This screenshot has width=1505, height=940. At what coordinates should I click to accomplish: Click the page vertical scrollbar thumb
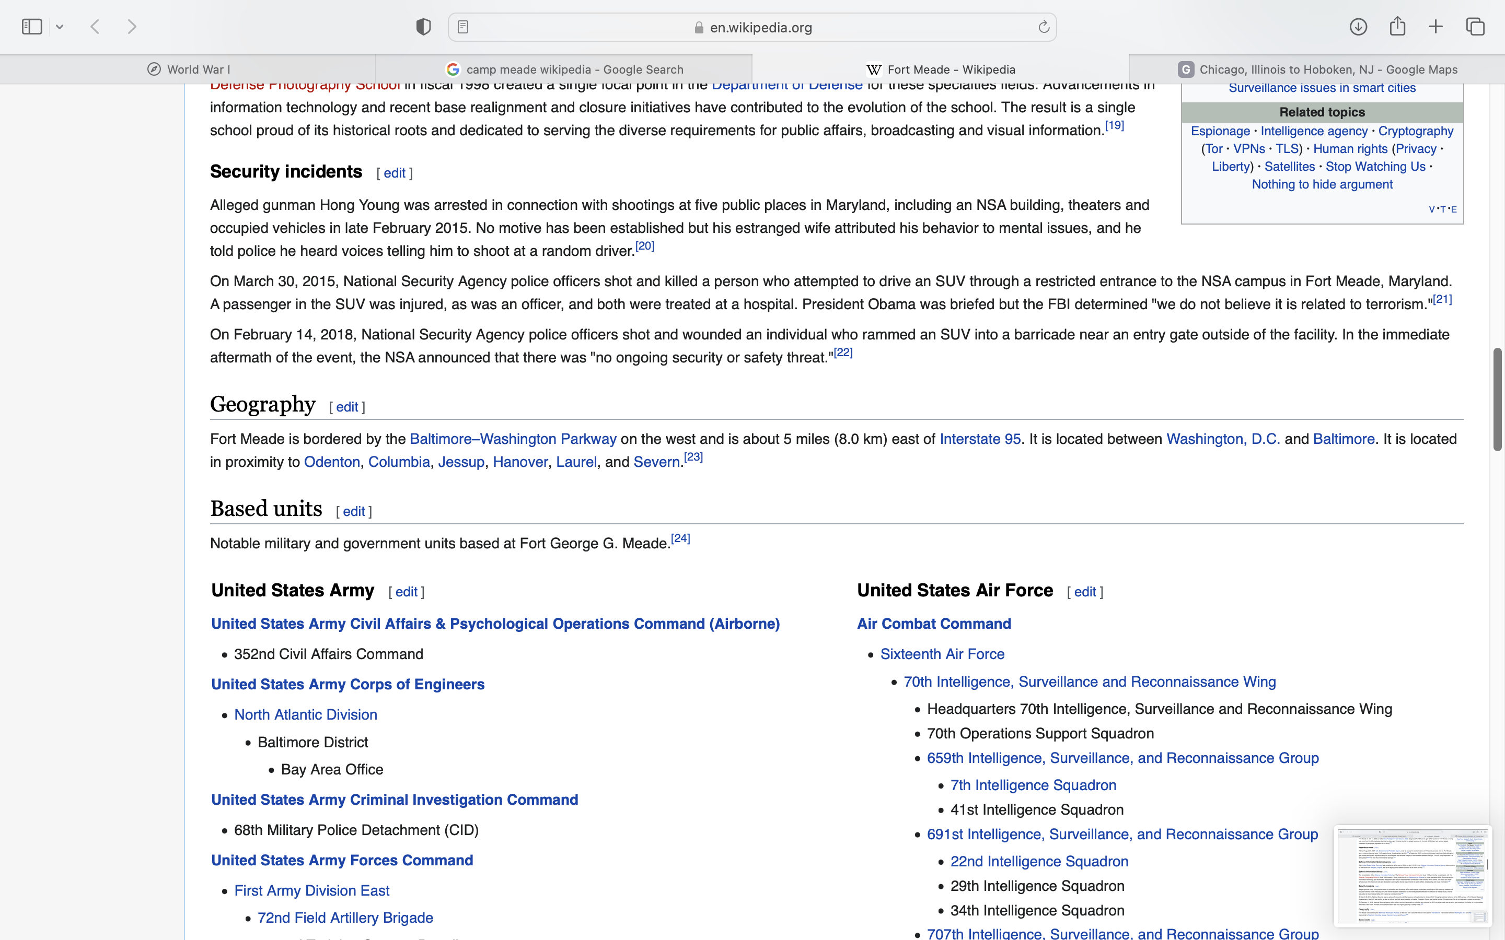coord(1498,399)
